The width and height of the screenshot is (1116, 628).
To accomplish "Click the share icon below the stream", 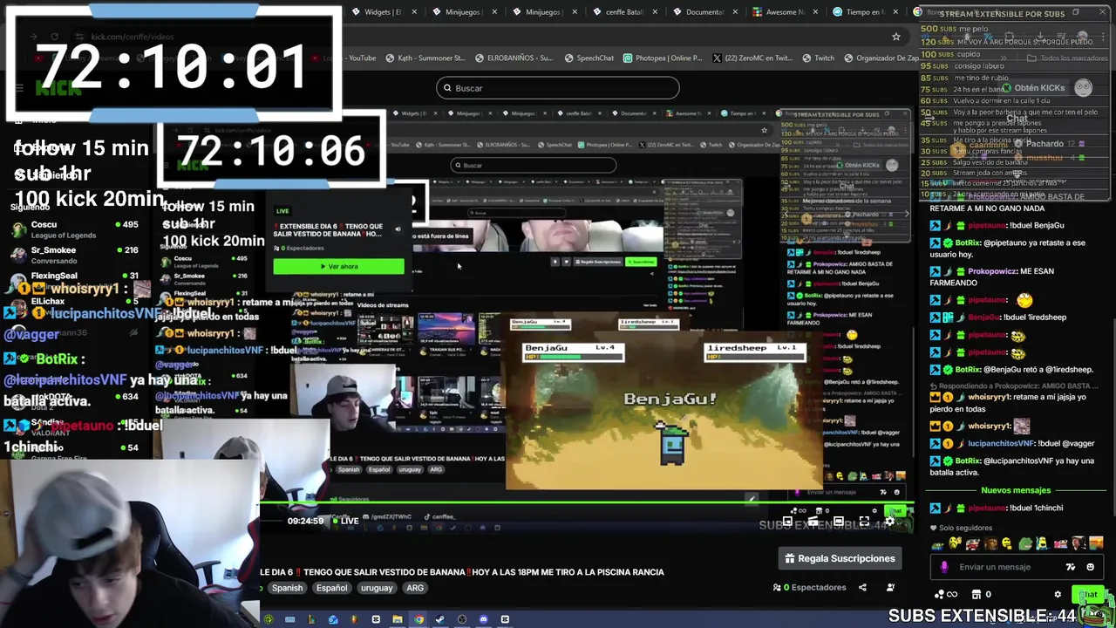I will pyautogui.click(x=862, y=588).
